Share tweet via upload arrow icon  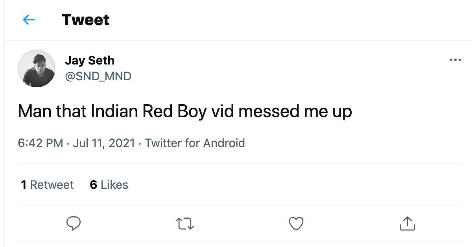coord(407,223)
